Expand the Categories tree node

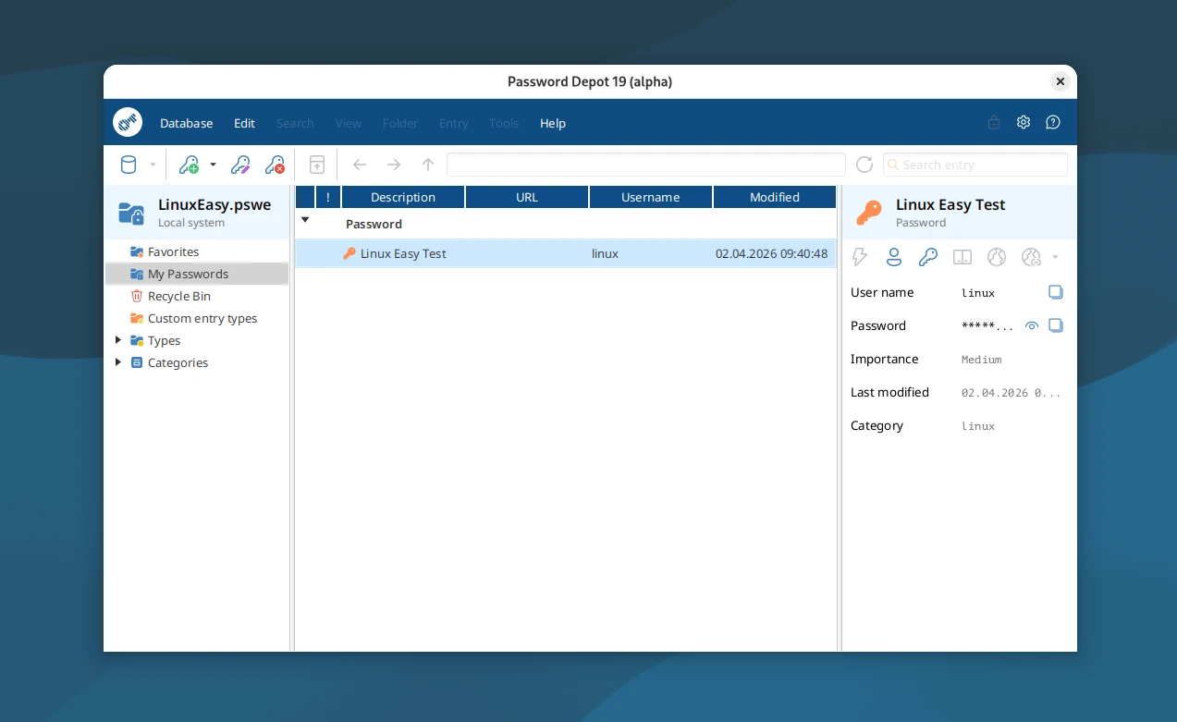point(118,362)
